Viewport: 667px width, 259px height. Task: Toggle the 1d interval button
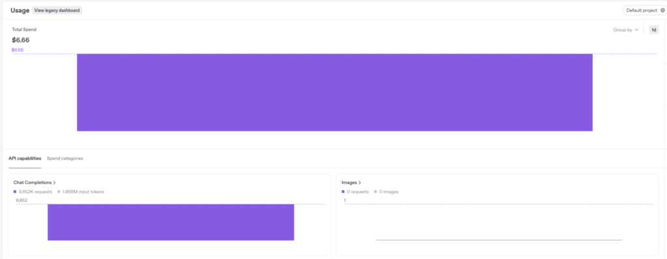pos(654,30)
